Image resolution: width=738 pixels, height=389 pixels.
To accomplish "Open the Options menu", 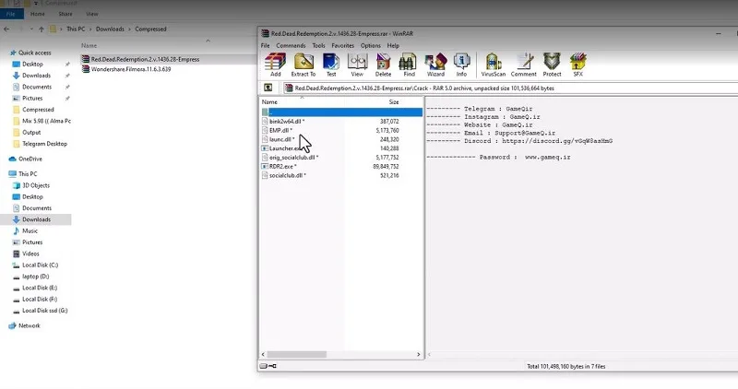I will click(371, 45).
